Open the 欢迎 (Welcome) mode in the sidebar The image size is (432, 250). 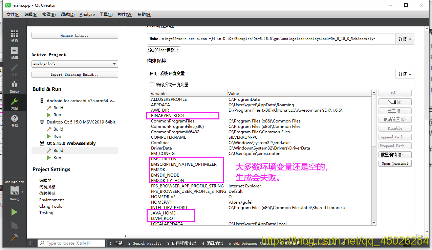(x=14, y=36)
